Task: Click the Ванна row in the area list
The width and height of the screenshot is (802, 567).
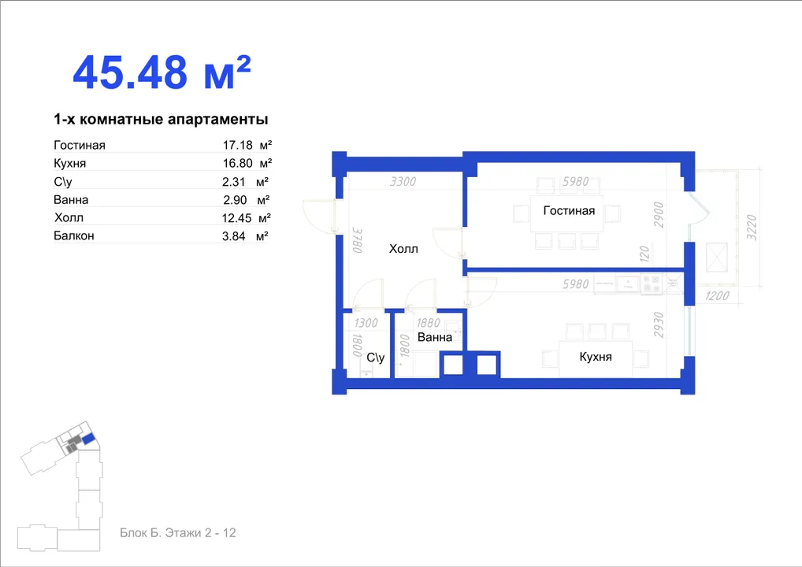Action: (x=162, y=200)
